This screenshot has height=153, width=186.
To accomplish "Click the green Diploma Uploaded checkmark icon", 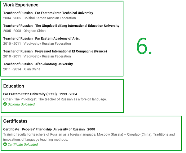I will pos(5,104).
